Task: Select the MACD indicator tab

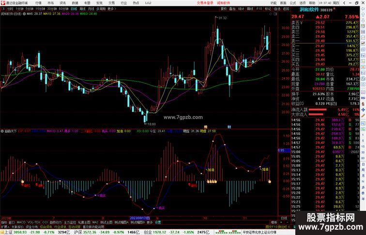Action: coord(21,222)
